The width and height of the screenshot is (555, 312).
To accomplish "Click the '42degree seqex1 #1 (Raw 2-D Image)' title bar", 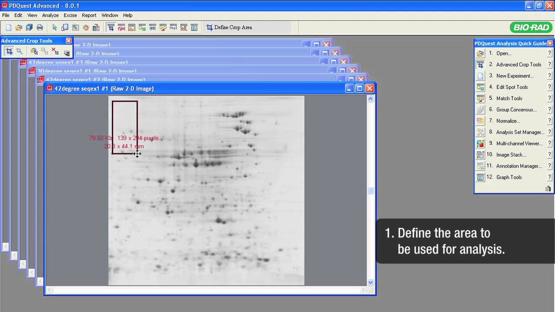I will [104, 88].
